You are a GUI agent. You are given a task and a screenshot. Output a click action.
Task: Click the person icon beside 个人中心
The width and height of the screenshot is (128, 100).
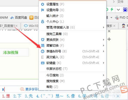tap(42, 22)
